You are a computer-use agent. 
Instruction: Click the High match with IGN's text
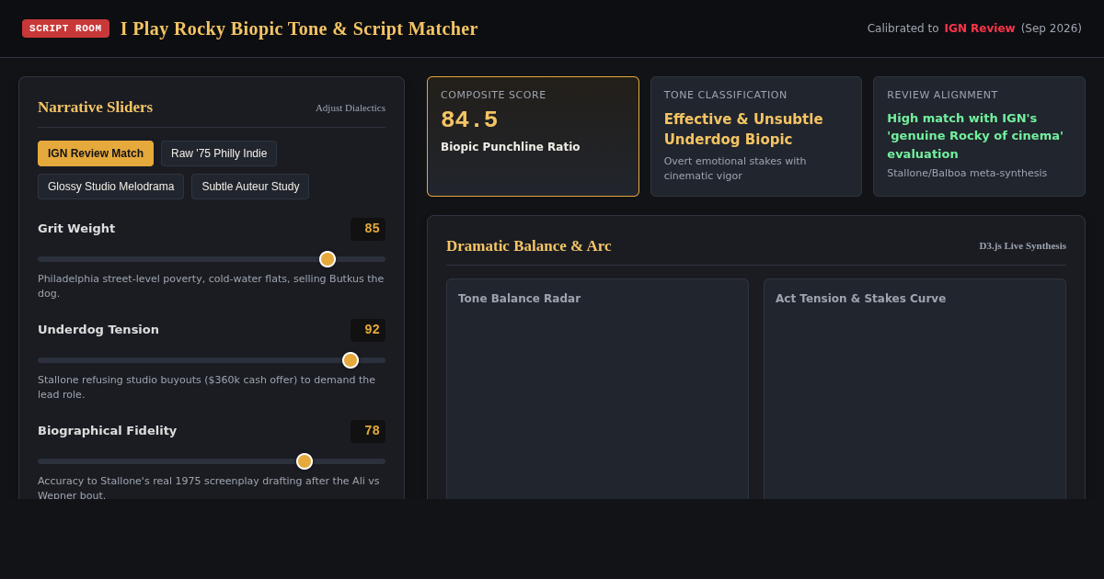coord(975,136)
